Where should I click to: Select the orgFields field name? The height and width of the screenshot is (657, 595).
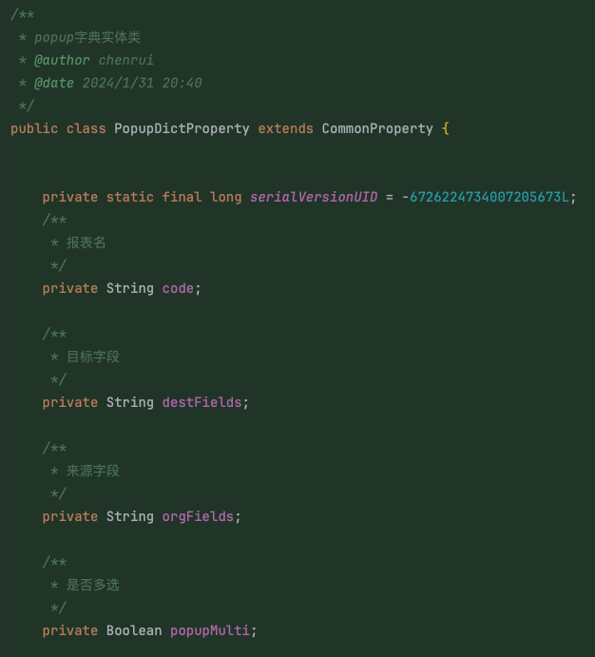198,516
